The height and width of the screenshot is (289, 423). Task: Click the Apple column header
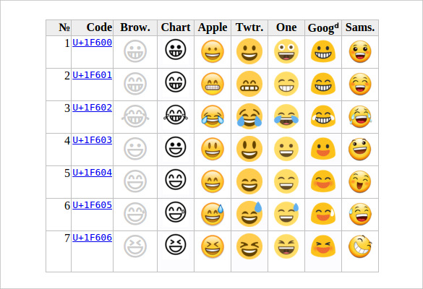tap(213, 27)
